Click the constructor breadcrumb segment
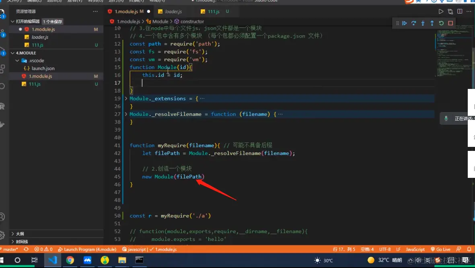 [x=192, y=21]
